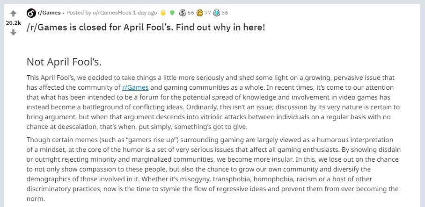Downvote the r/Games closure post
This screenshot has width=425, height=207.
click(x=13, y=32)
